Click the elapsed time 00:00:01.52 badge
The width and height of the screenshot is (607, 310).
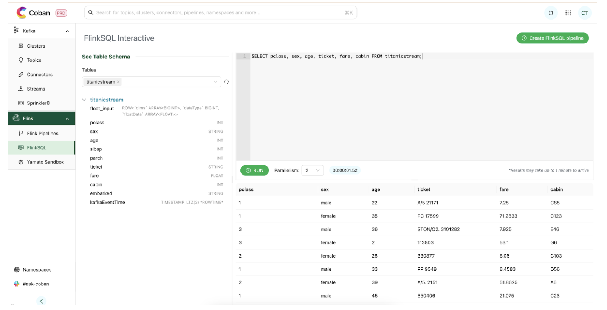pos(345,170)
